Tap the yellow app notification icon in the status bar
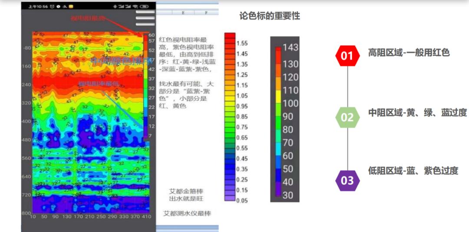 (71, 6)
